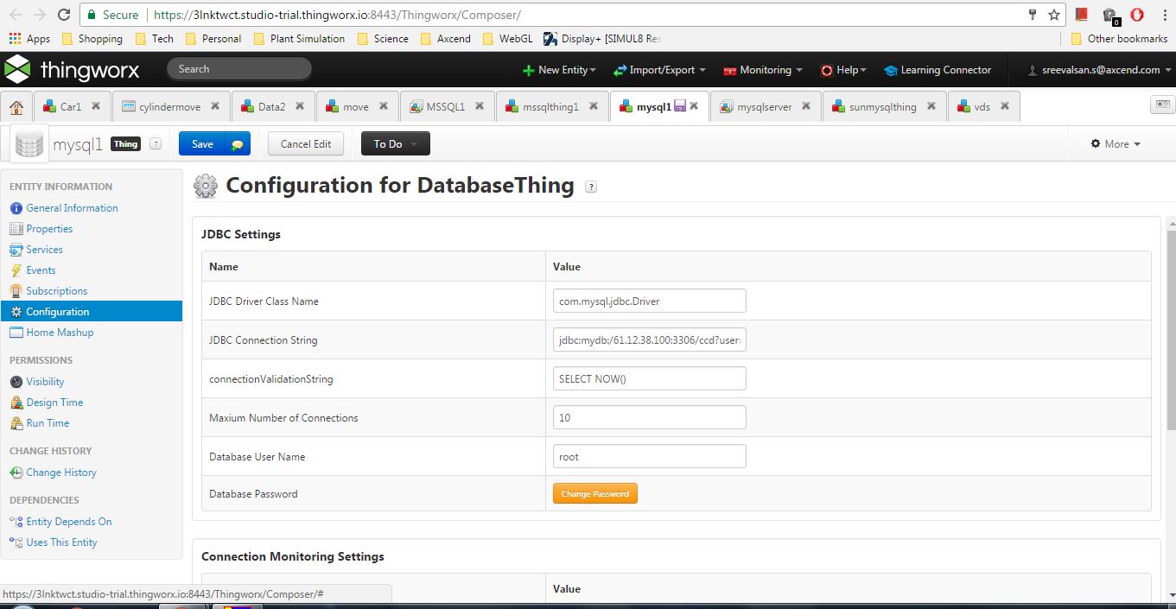The image size is (1176, 609).
Task: Bookmark page with star icon
Action: [x=1054, y=15]
